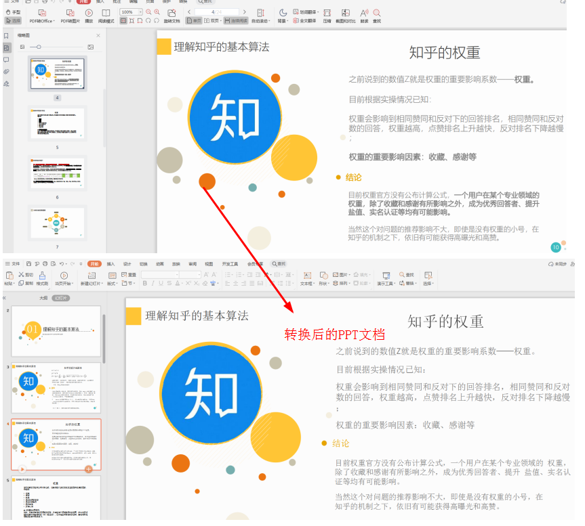
Task: Open Reading Mode in PDF viewer
Action: coord(106,16)
